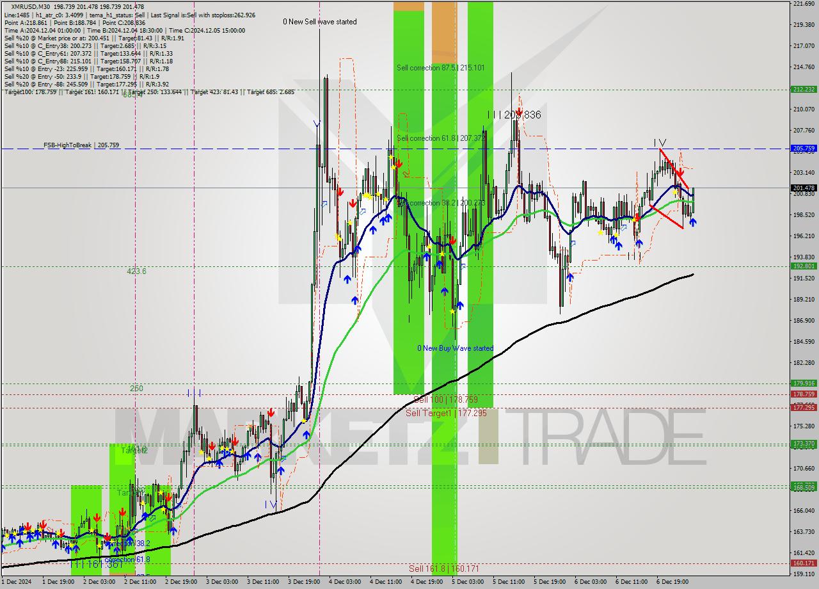Click the red 178.759 price tag
The image size is (819, 589).
[804, 394]
